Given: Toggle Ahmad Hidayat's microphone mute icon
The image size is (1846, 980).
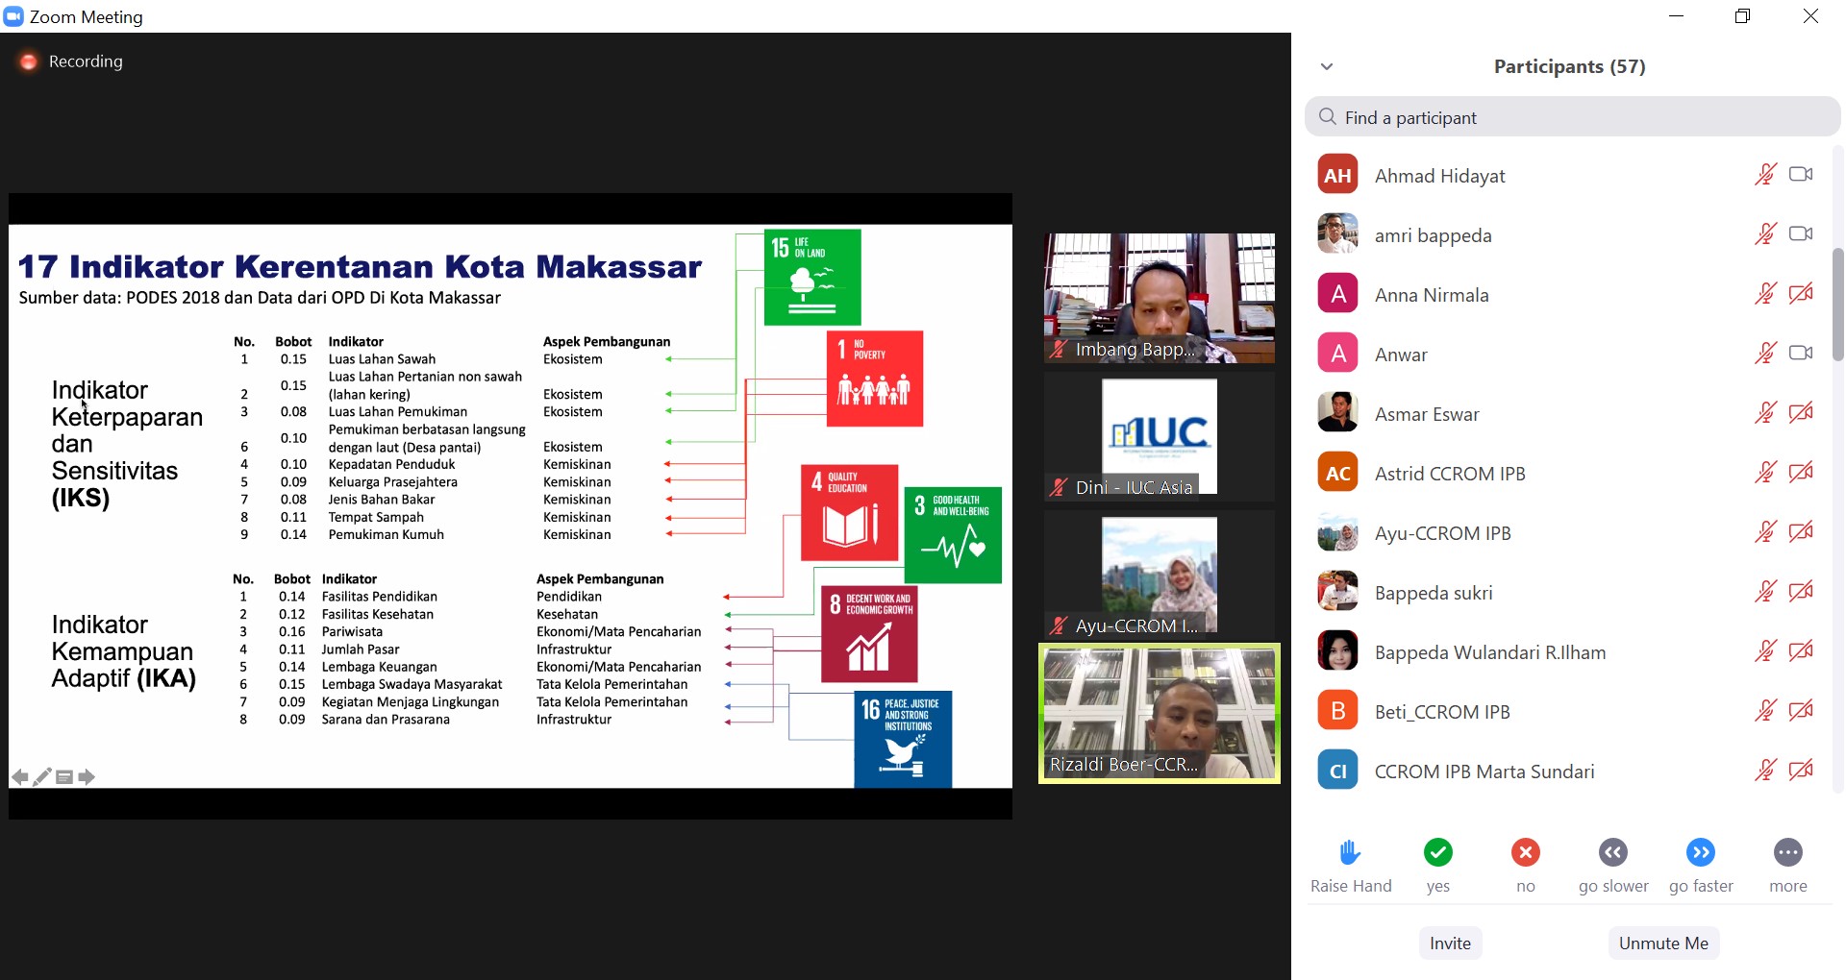Looking at the screenshot, I should pos(1765,175).
